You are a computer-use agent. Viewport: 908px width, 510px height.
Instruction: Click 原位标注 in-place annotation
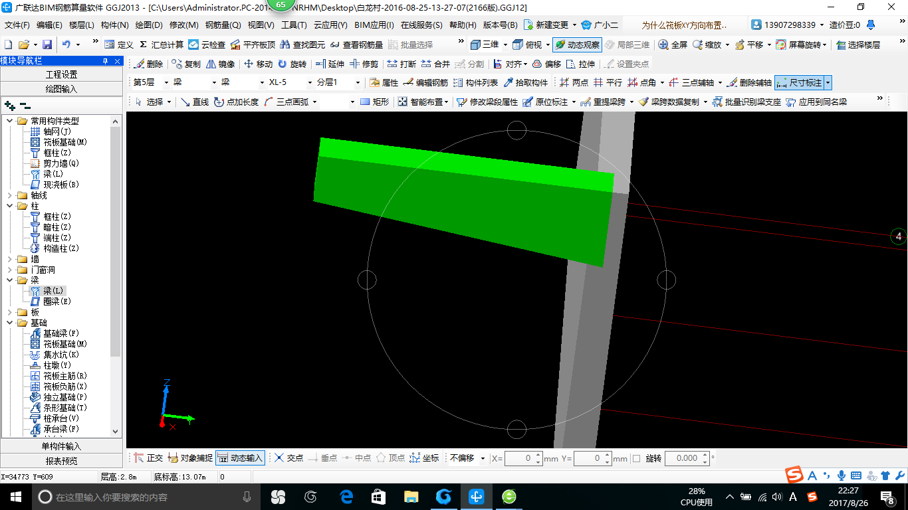(x=545, y=102)
